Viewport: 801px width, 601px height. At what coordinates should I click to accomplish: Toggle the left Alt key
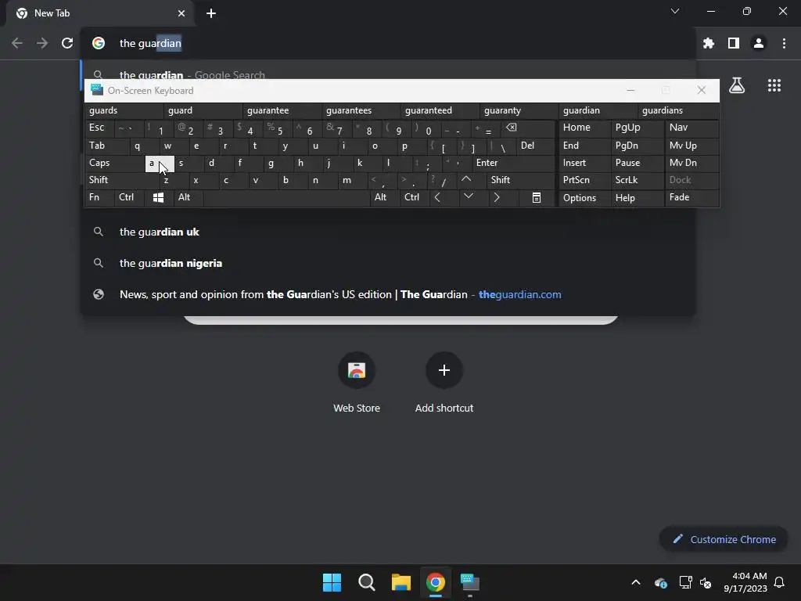(x=189, y=198)
